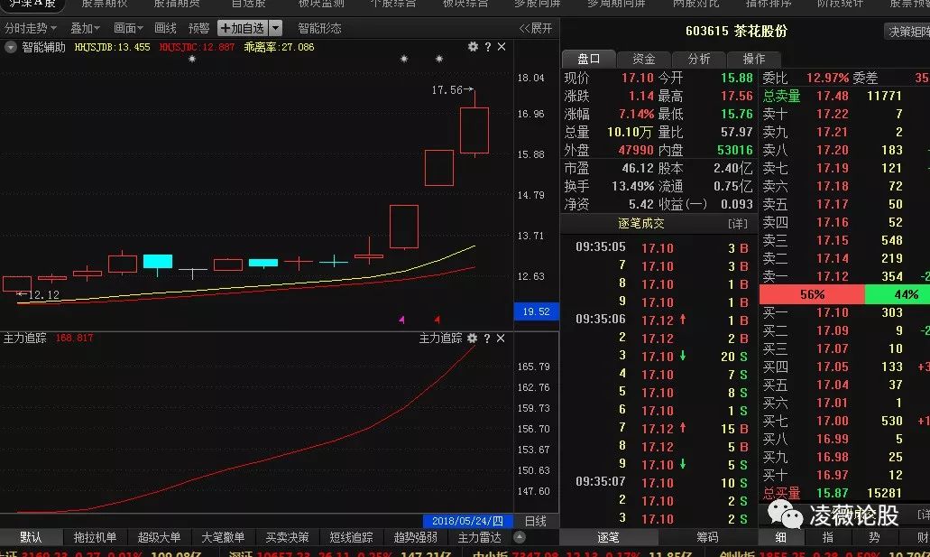
Task: Click the 加自选 add-to-watchlist button
Action: point(244,27)
